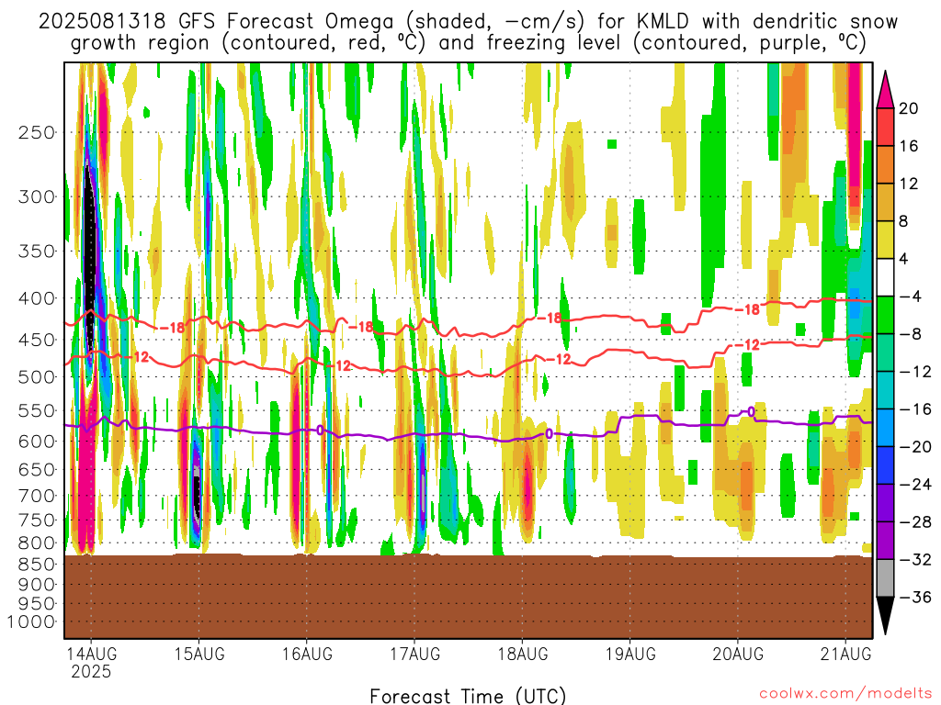Click the purple 0 freezing-level label near 18AUG

point(549,433)
